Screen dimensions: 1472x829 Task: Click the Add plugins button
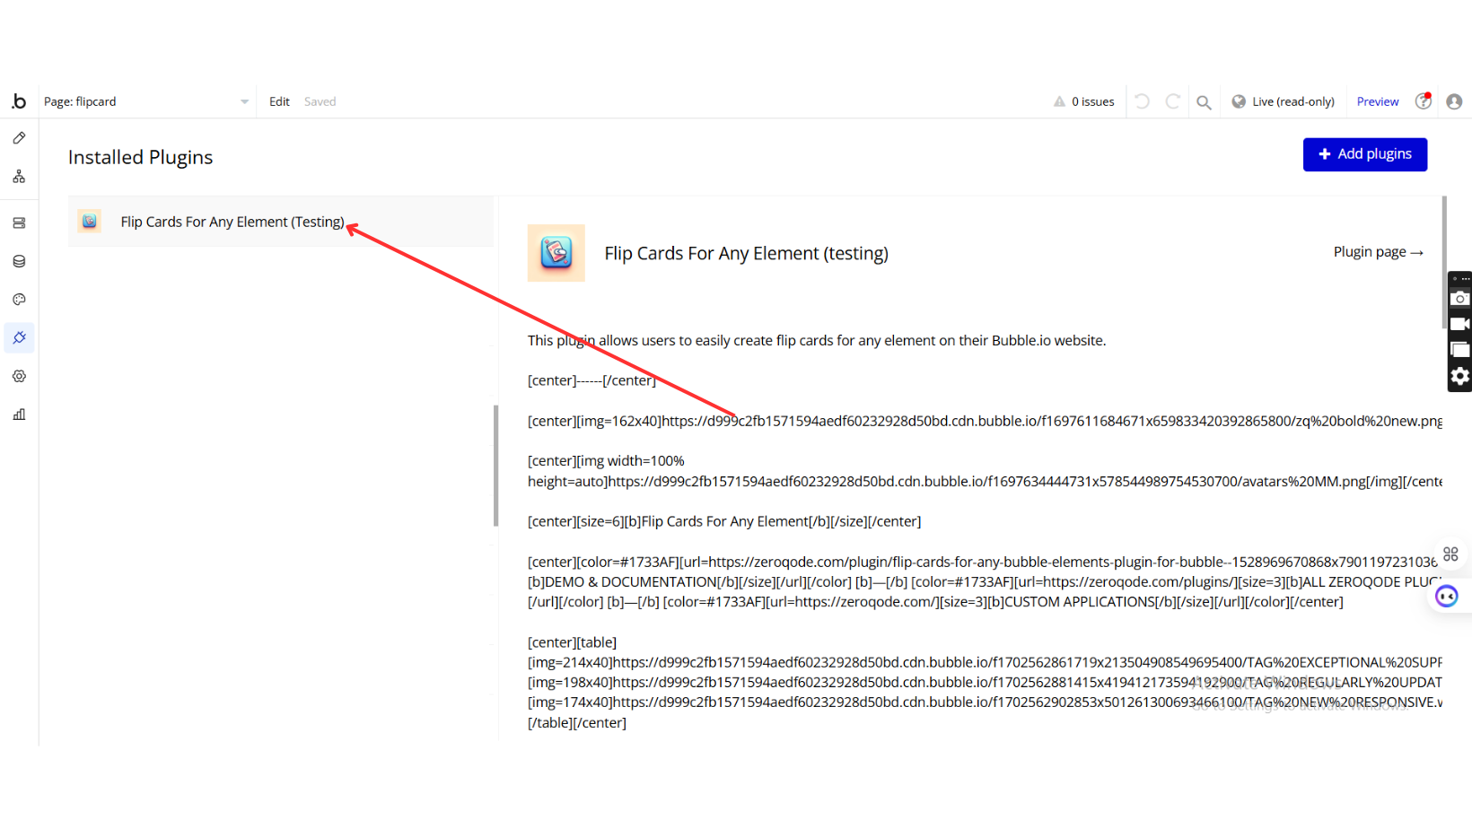tap(1365, 154)
